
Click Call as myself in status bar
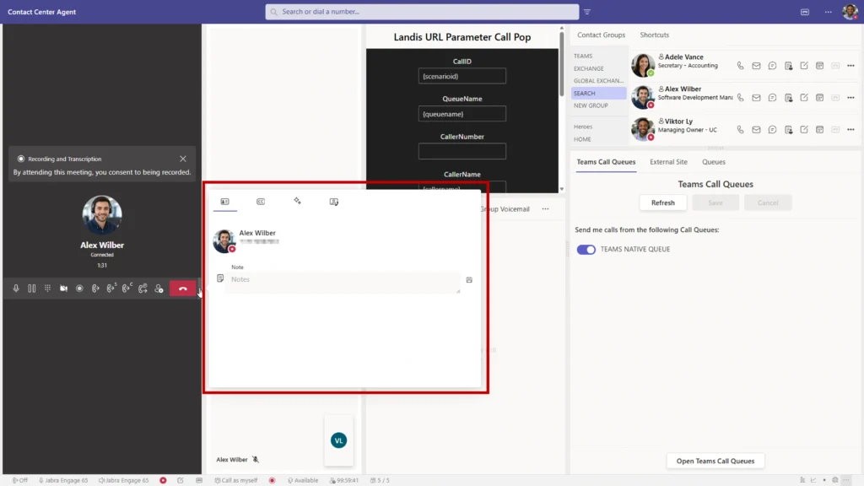pyautogui.click(x=236, y=480)
